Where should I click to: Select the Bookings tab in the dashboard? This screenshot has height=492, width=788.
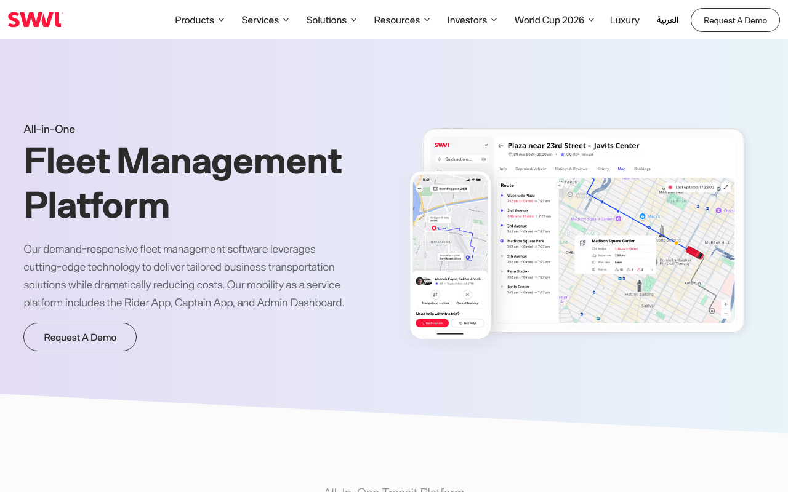point(642,169)
